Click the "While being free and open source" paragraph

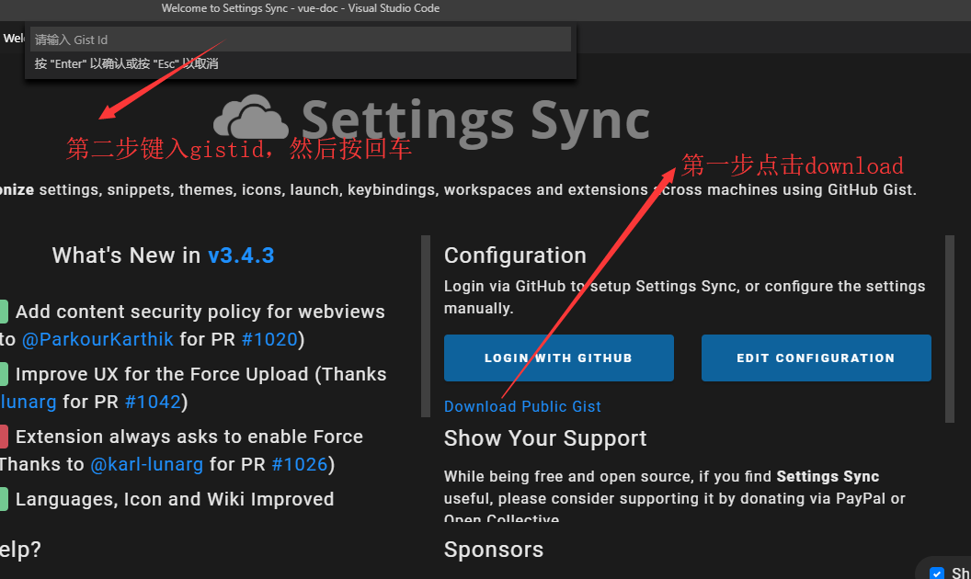674,498
